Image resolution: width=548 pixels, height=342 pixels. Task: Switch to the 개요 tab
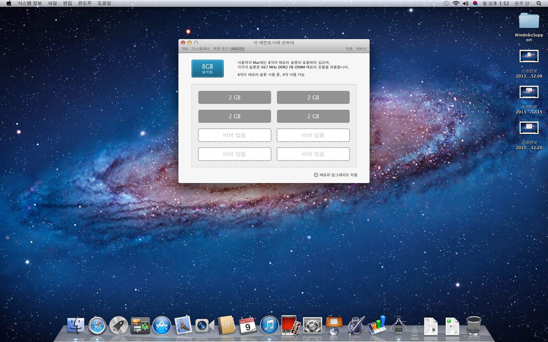(185, 49)
